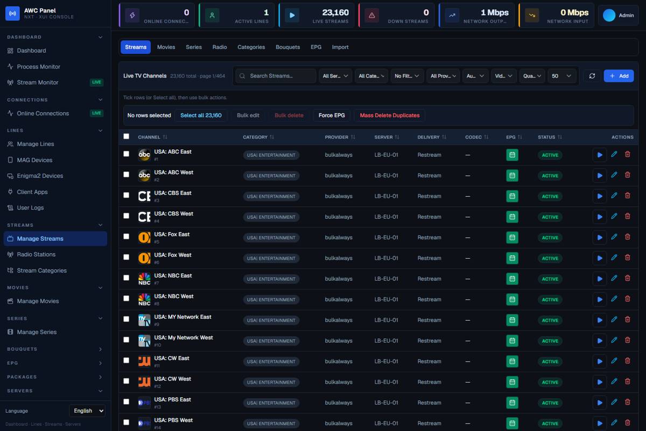Click Select all 23,160 button
Image resolution: width=646 pixels, height=431 pixels.
201,115
